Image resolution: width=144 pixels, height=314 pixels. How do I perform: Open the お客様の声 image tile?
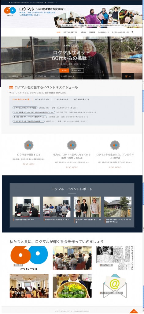pyautogui.click(x=29, y=286)
